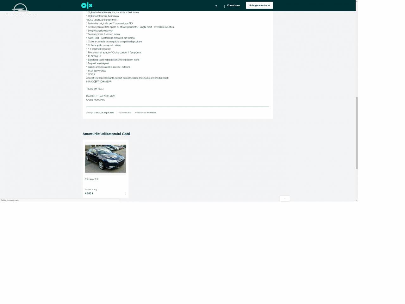This screenshot has width=405, height=304.
Task: Click the 'Focsani - 9 aug' location text
Action: [91, 190]
